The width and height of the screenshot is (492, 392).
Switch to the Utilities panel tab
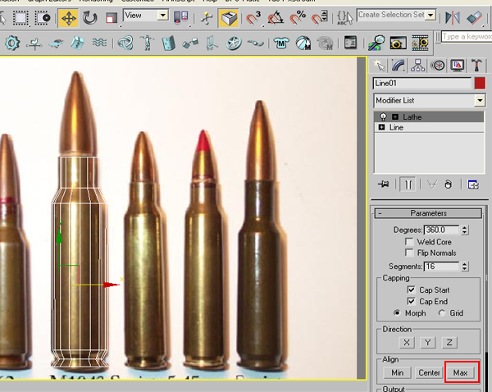(476, 66)
